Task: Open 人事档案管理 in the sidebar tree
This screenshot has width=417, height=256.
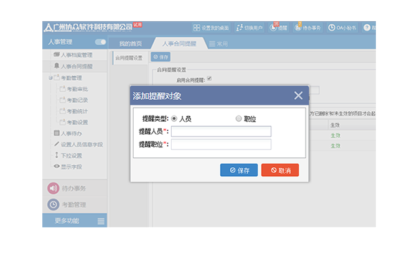Action: pos(80,55)
